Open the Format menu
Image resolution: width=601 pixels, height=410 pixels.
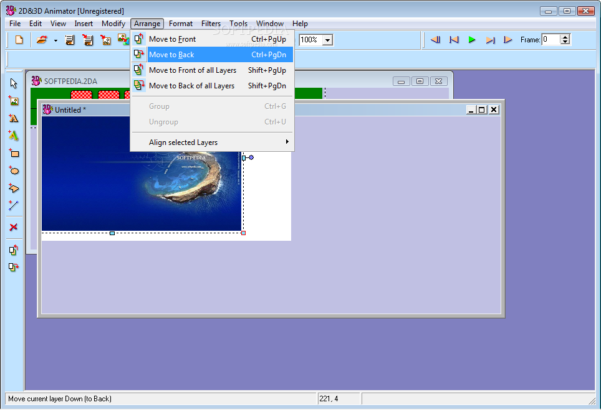(181, 24)
